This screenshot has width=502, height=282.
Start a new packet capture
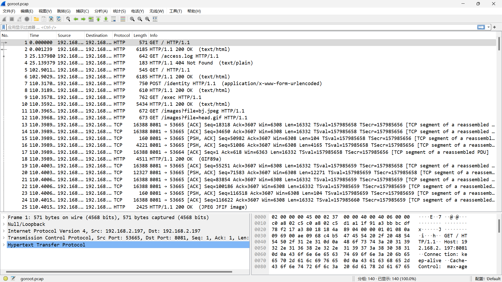4,19
